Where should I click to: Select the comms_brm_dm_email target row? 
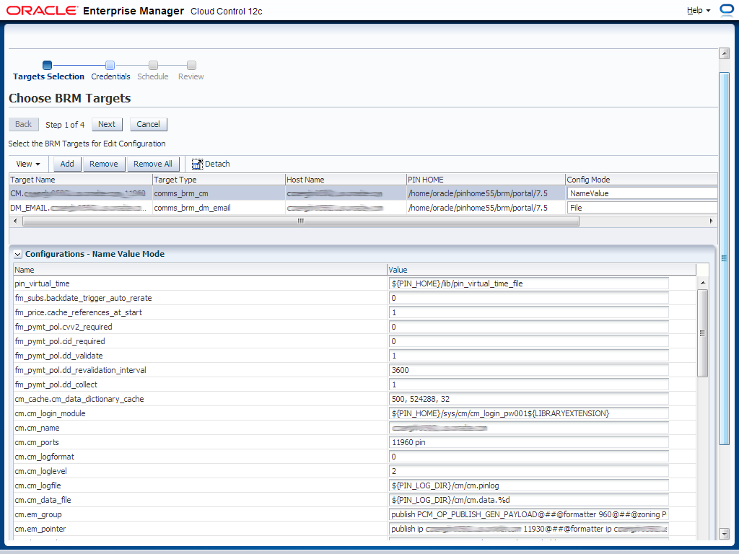tap(363, 208)
